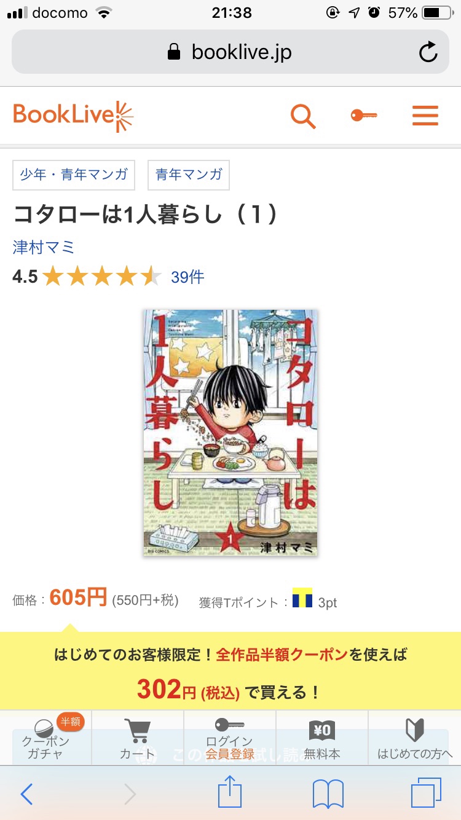Open the hamburger menu
The height and width of the screenshot is (820, 461).
[x=425, y=116]
